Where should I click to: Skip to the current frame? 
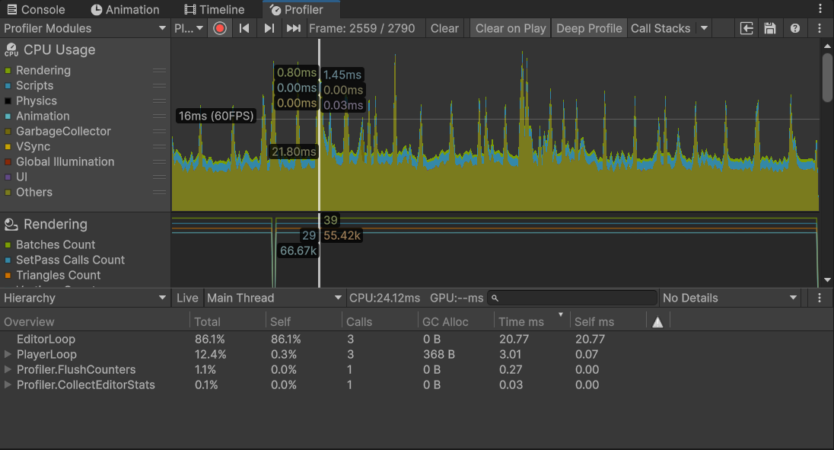(x=293, y=28)
